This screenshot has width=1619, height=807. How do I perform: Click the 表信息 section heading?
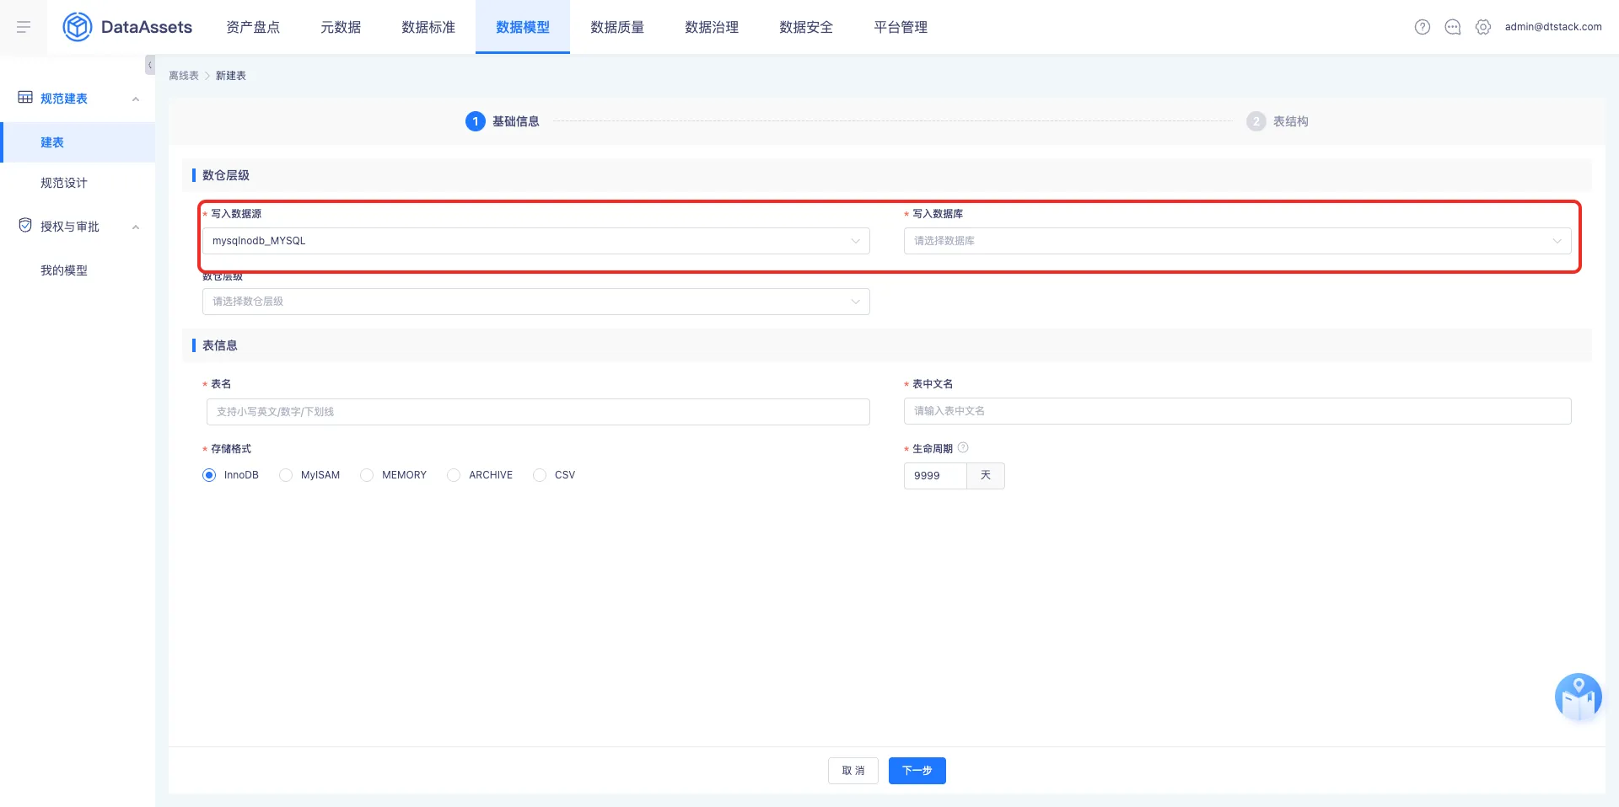pyautogui.click(x=220, y=345)
